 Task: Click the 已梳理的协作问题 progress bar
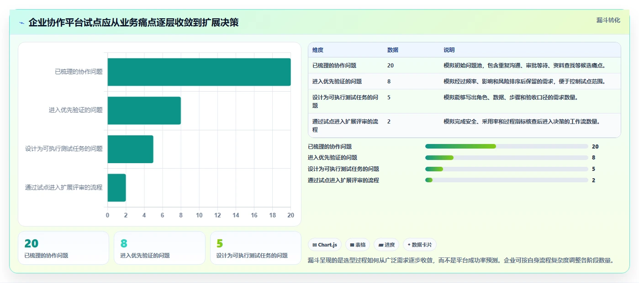[507, 146]
